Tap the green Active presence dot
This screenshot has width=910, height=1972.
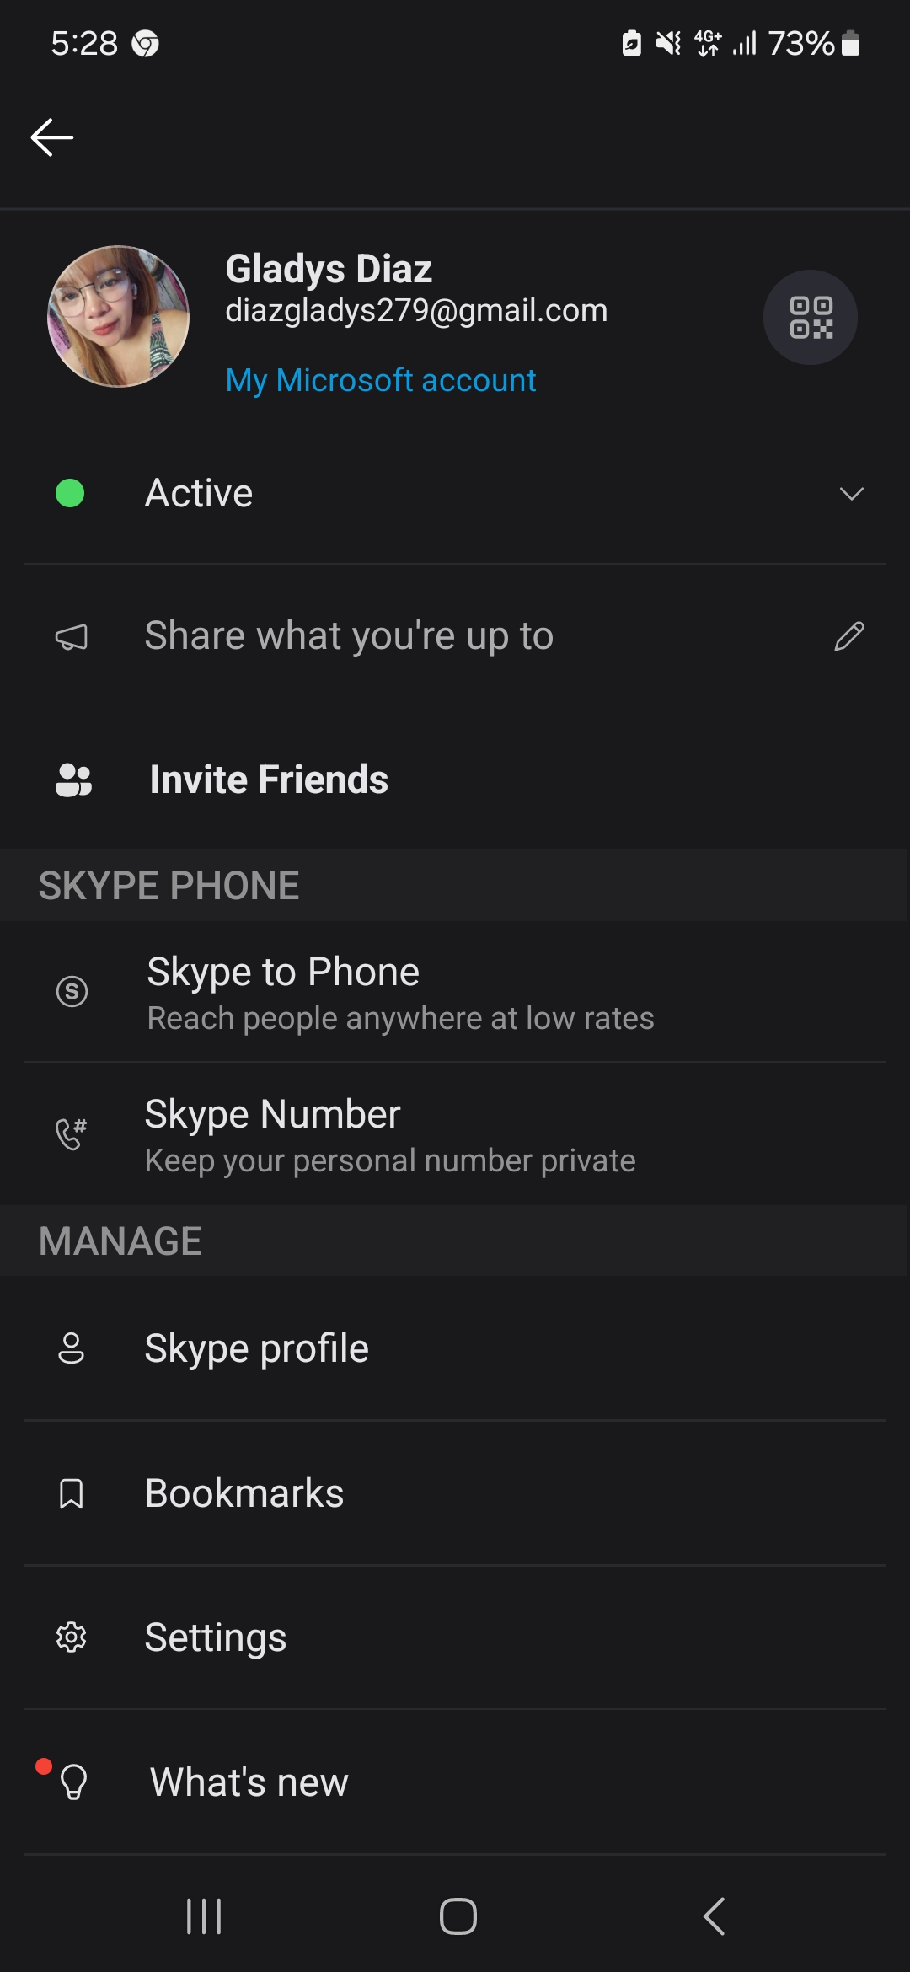pos(70,493)
